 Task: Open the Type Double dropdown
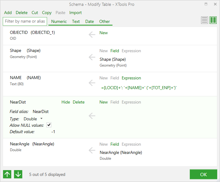click(x=33, y=119)
